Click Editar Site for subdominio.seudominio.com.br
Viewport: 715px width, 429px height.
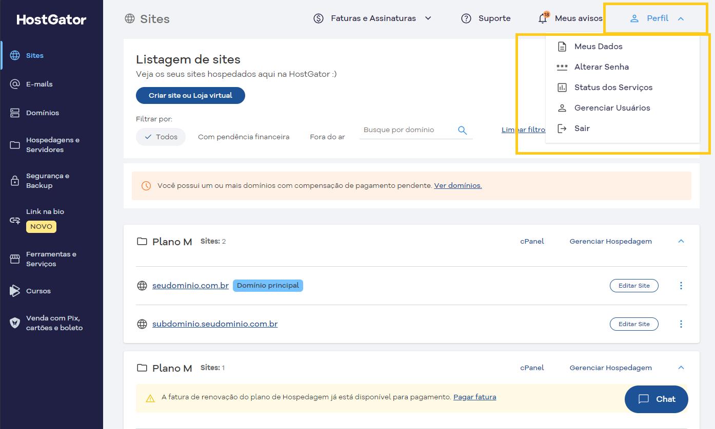634,324
